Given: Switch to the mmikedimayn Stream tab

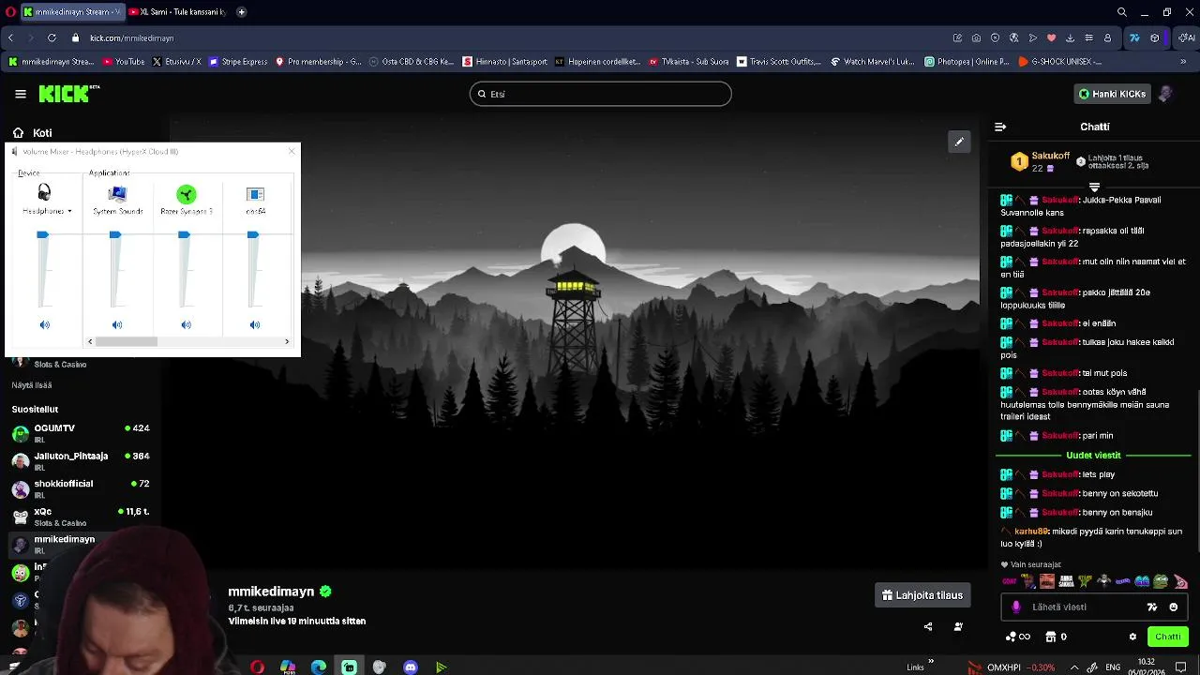Looking at the screenshot, I should [71, 12].
